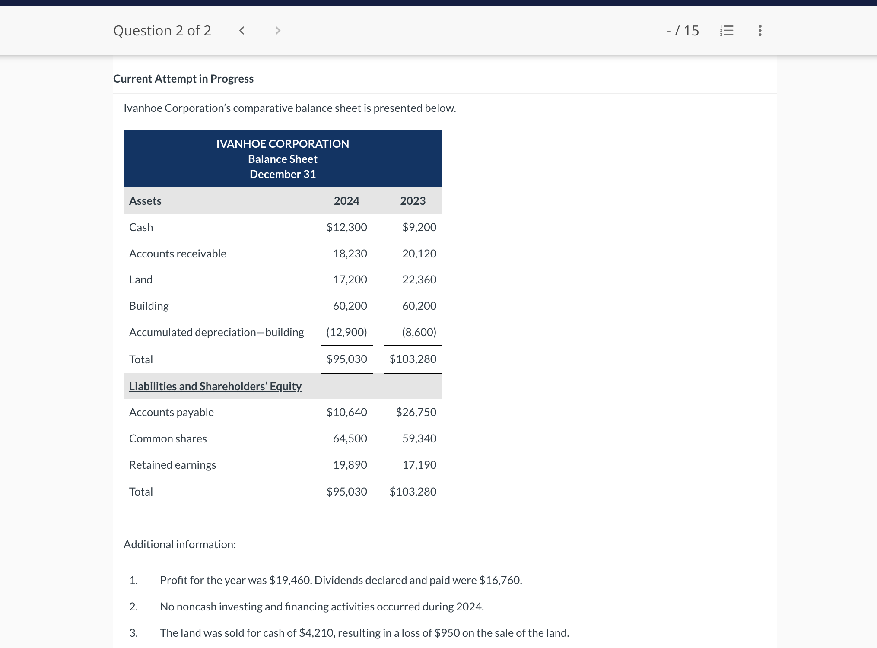The height and width of the screenshot is (648, 877).
Task: Click the Current Attempt in Progress heading
Action: (x=183, y=78)
